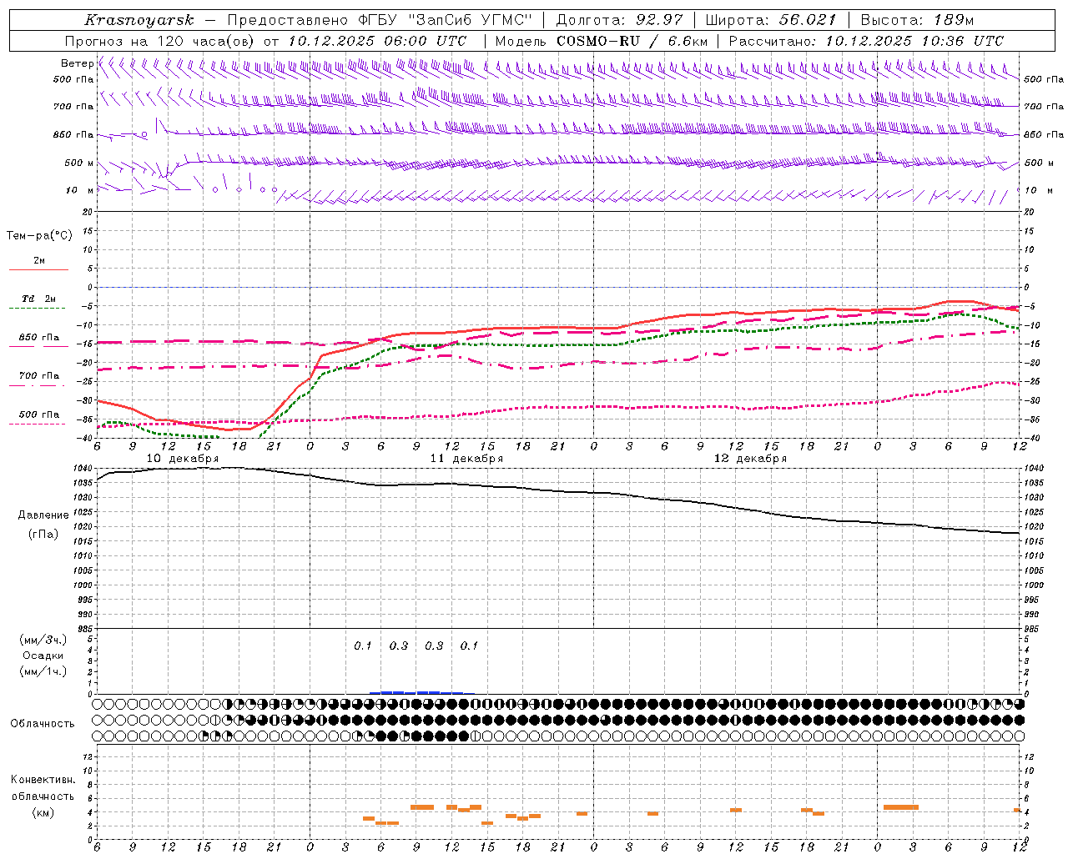Image resolution: width=1068 pixels, height=854 pixels.
Task: Click the 10 м wind level label on left
Action: point(80,190)
